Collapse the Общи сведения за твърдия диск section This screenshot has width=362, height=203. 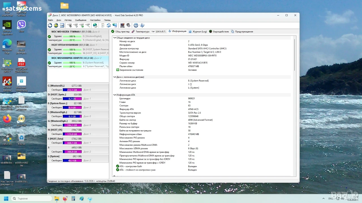[115, 38]
